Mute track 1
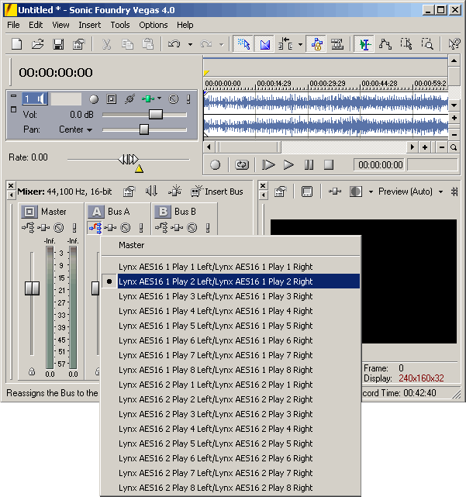Screen dimensions: 466x497 pyautogui.click(x=174, y=99)
